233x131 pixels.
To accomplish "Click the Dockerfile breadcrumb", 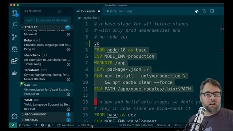I will (90, 18).
